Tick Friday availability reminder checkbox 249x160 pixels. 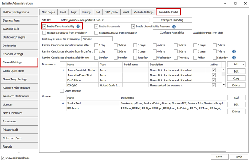coord(195,58)
